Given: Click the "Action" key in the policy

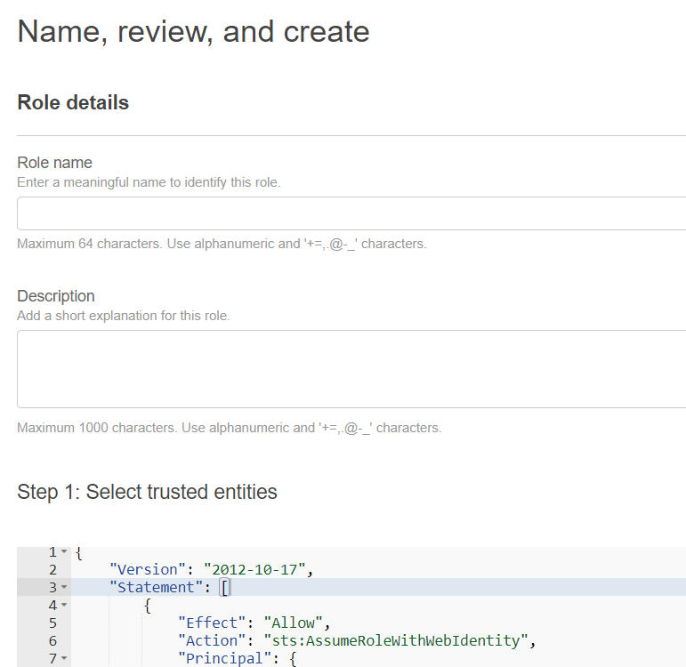Looking at the screenshot, I should click(212, 640).
